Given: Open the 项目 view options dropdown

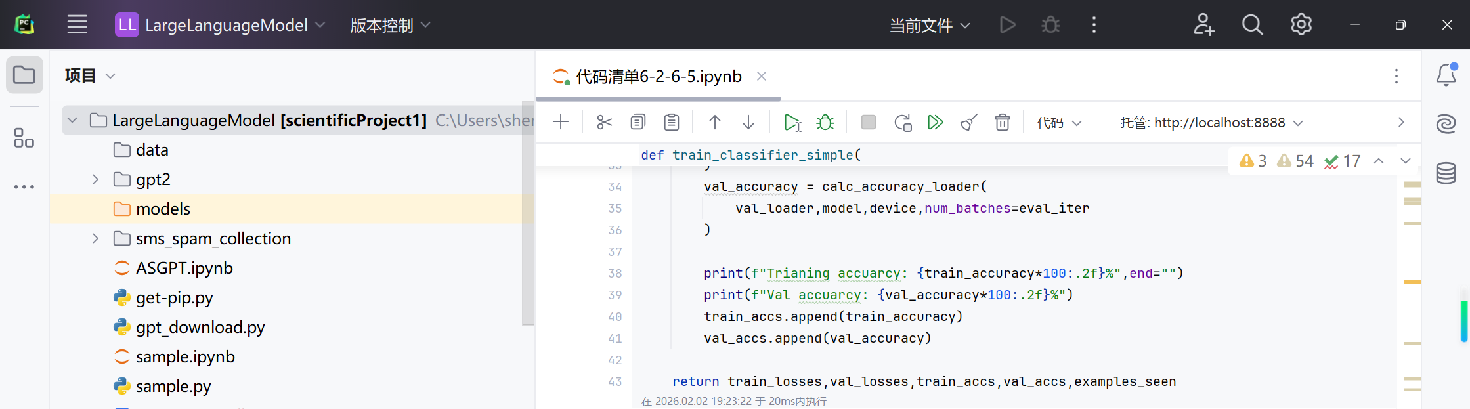Looking at the screenshot, I should coord(110,76).
